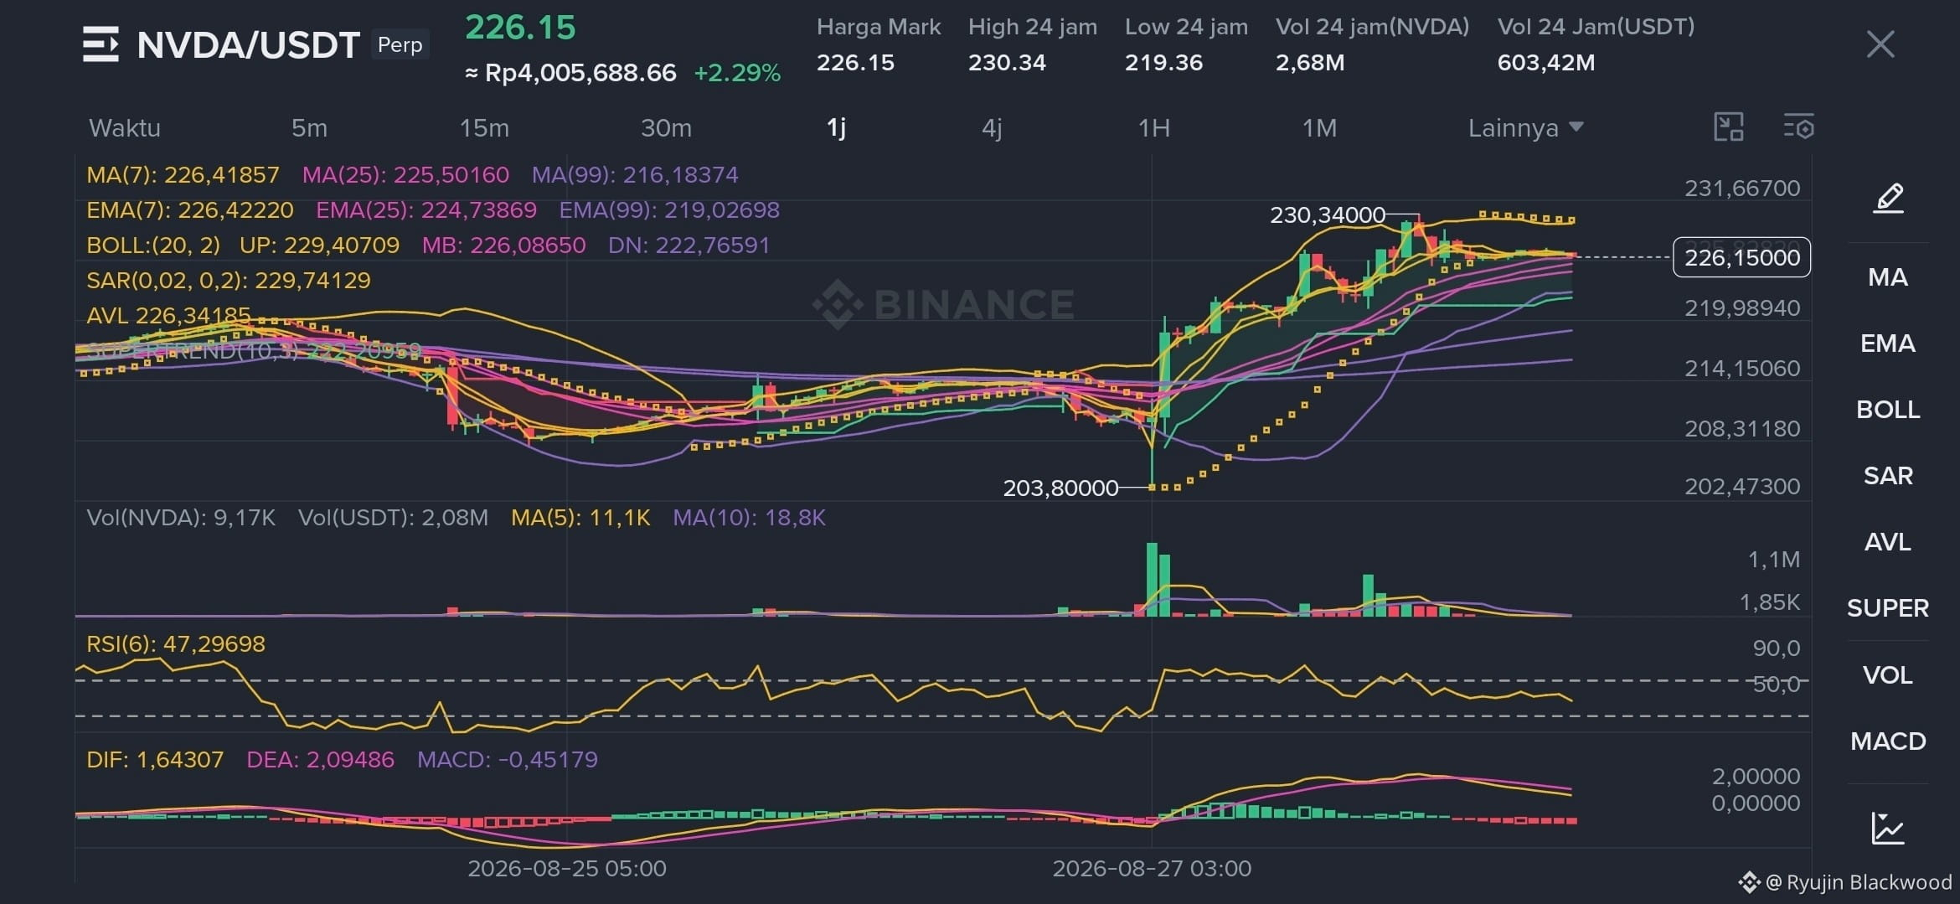
Task: Toggle the SAR indicator
Action: point(1888,476)
